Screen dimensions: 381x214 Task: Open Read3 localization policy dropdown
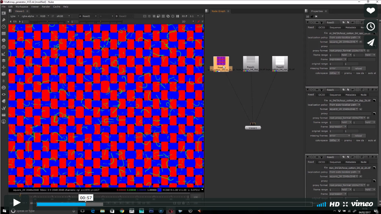345,38
